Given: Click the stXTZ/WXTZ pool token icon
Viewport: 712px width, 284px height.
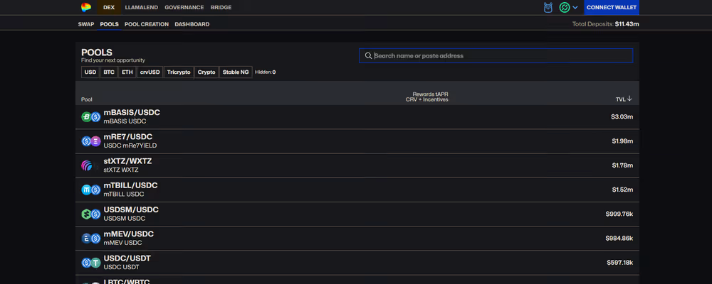Looking at the screenshot, I should [x=88, y=165].
